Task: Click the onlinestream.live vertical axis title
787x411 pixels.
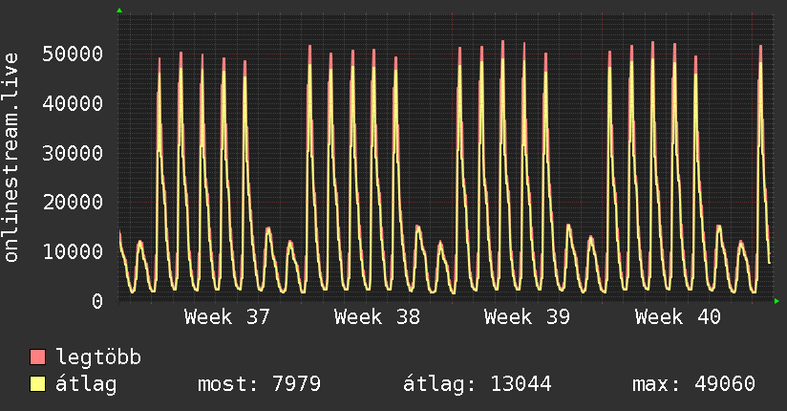Action: coord(11,158)
